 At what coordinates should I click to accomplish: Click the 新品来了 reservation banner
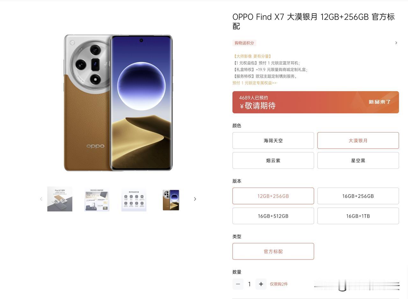click(x=316, y=102)
